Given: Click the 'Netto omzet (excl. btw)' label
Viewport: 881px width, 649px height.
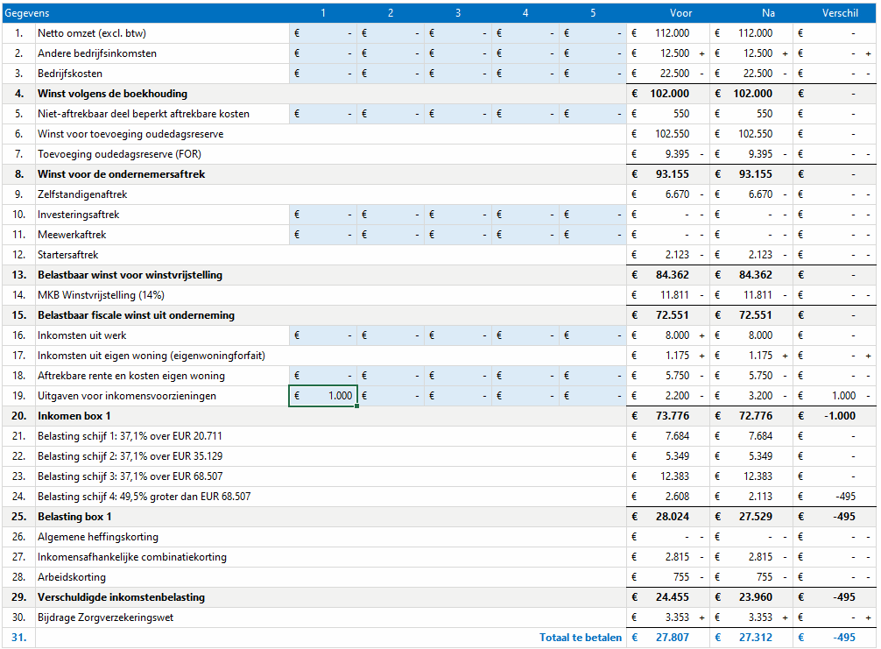Looking at the screenshot, I should (x=92, y=33).
